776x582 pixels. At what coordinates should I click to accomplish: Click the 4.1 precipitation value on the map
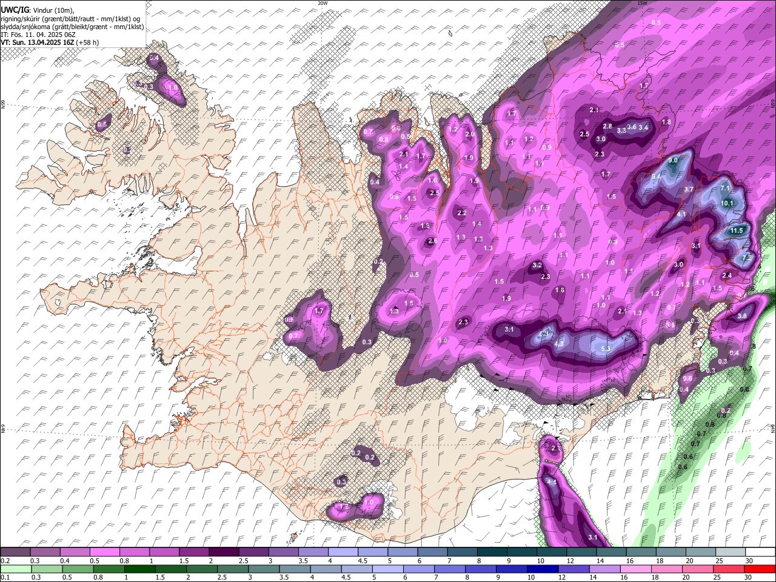pyautogui.click(x=681, y=214)
